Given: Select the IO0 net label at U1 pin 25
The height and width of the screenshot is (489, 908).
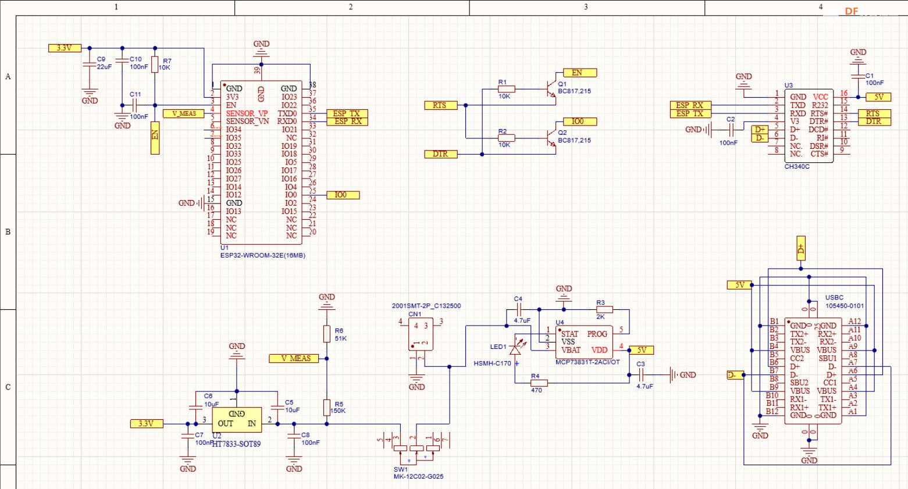Looking at the screenshot, I should (x=343, y=195).
